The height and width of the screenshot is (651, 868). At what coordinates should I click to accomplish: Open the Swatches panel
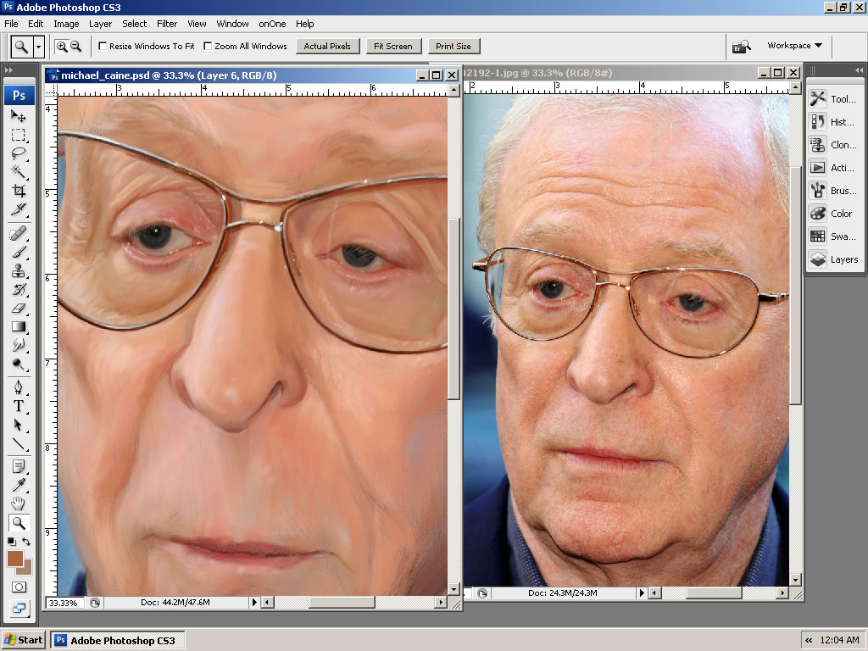pyautogui.click(x=834, y=236)
